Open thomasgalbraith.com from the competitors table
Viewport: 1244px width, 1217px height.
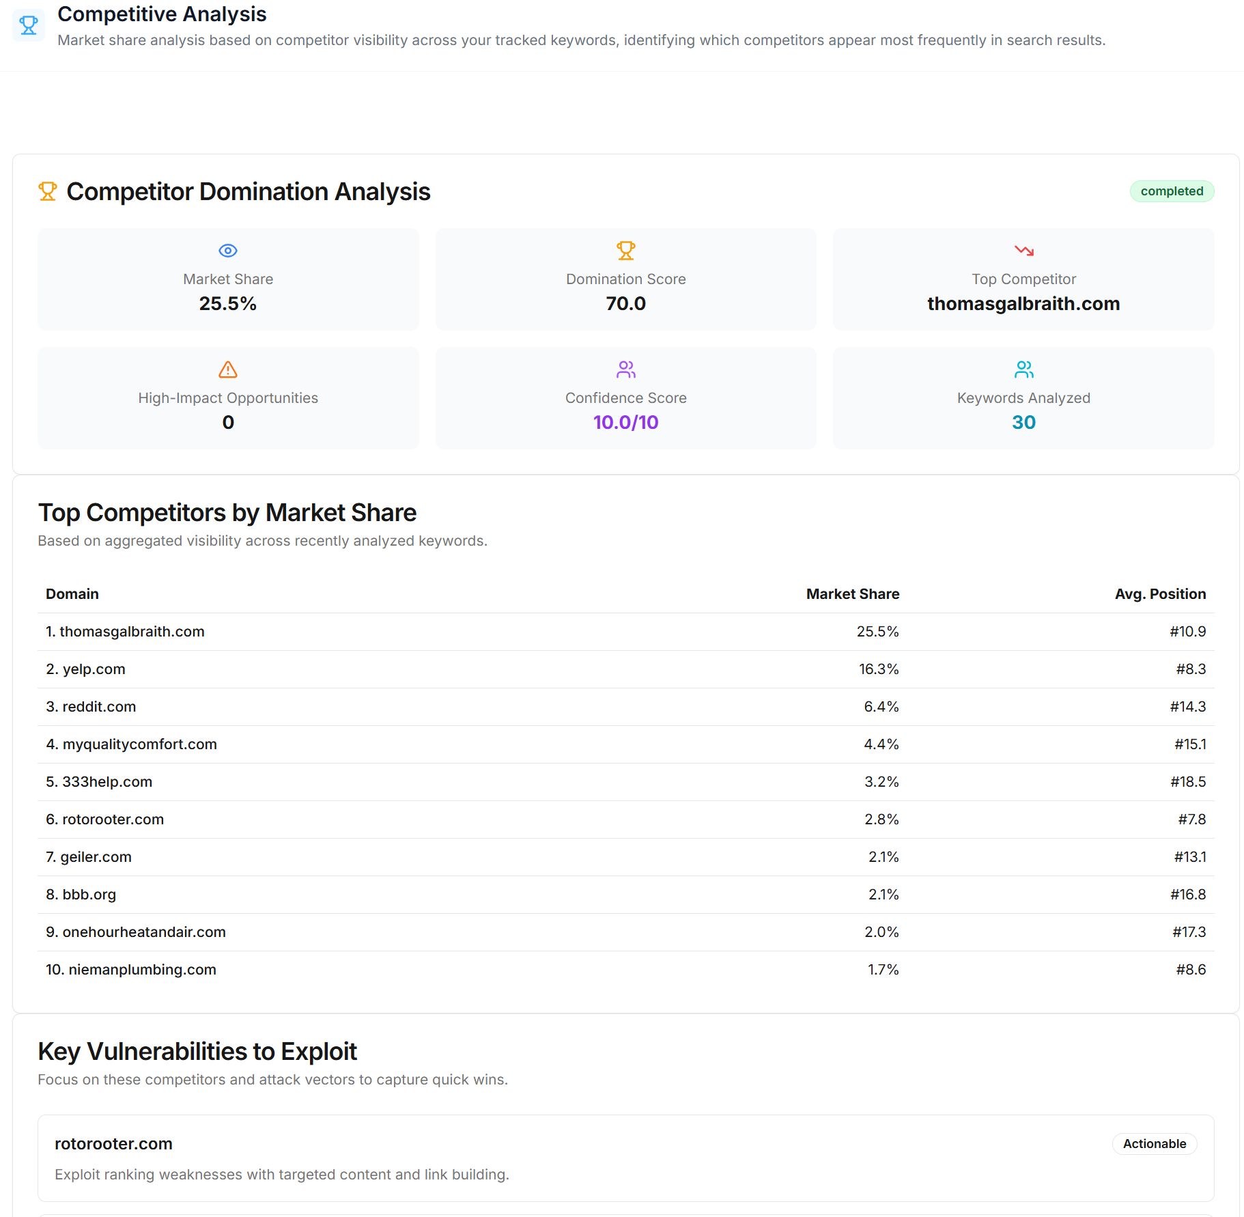click(x=132, y=631)
